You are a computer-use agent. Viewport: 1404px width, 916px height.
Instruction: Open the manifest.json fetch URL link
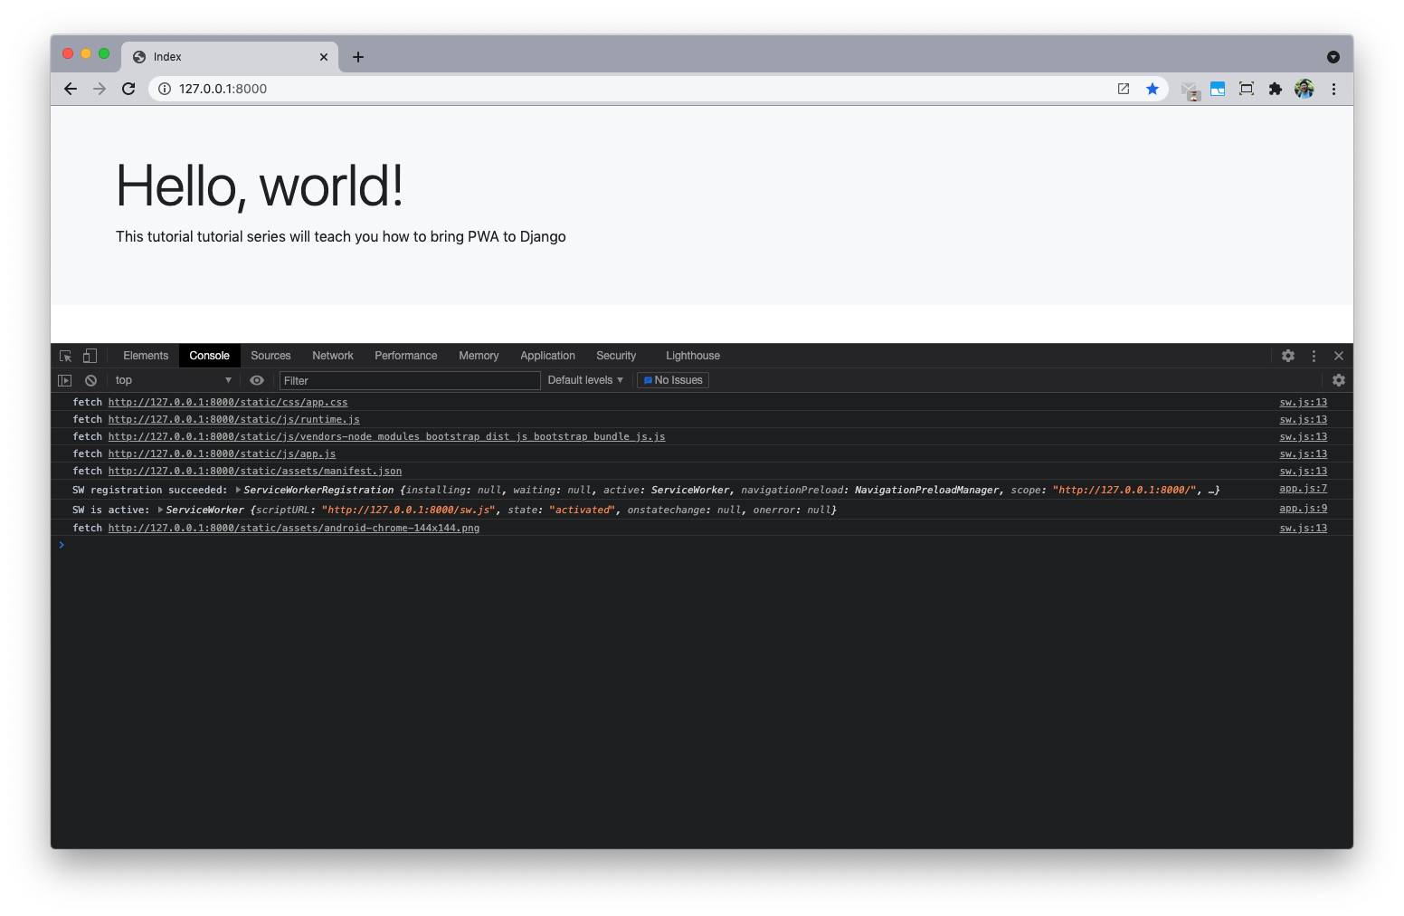click(254, 471)
